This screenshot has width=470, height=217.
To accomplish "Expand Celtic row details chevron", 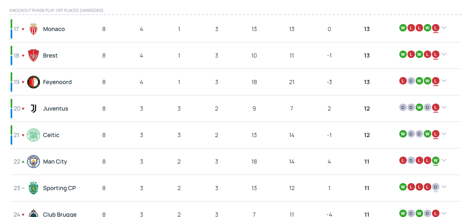I will tap(444, 134).
